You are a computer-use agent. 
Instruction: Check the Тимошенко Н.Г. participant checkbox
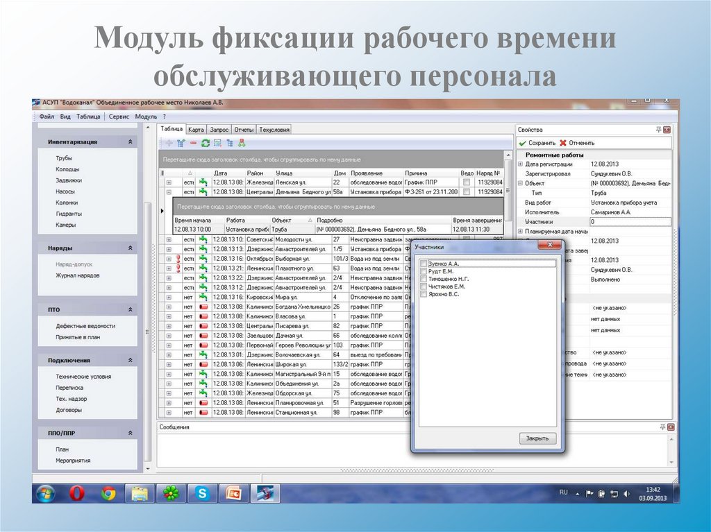(x=424, y=279)
